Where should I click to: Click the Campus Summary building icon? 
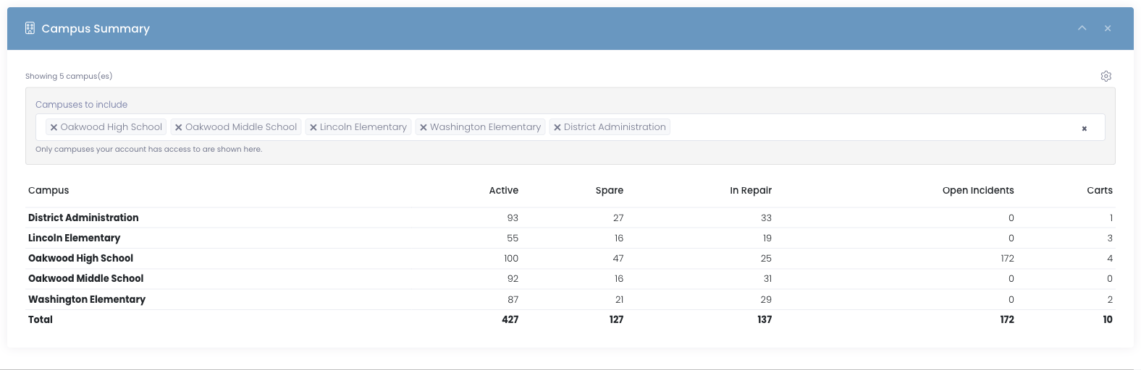[30, 28]
